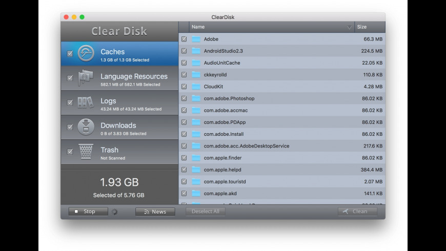Click the Name column sort arrow
The image size is (446, 251).
[349, 27]
